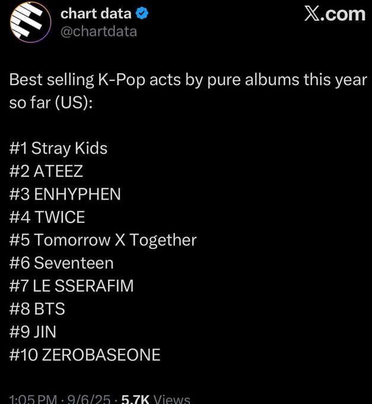372x404 pixels.
Task: Click the #6 Seventeen entry
Action: click(62, 263)
